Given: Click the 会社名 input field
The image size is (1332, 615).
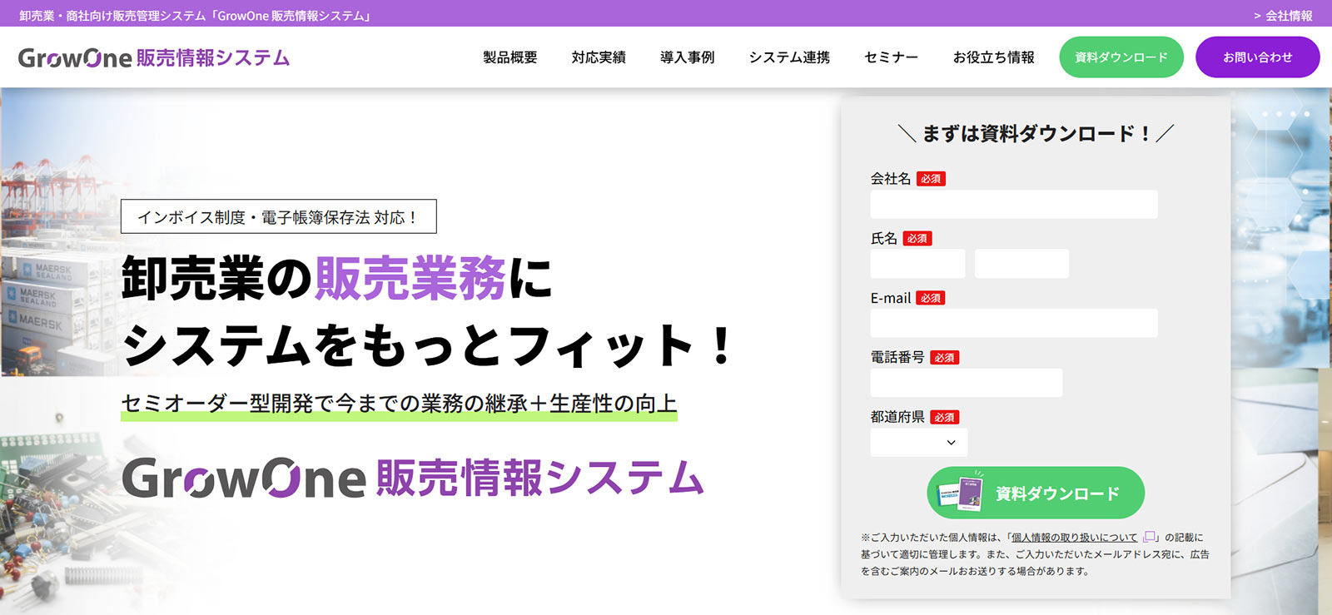Looking at the screenshot, I should (1014, 205).
